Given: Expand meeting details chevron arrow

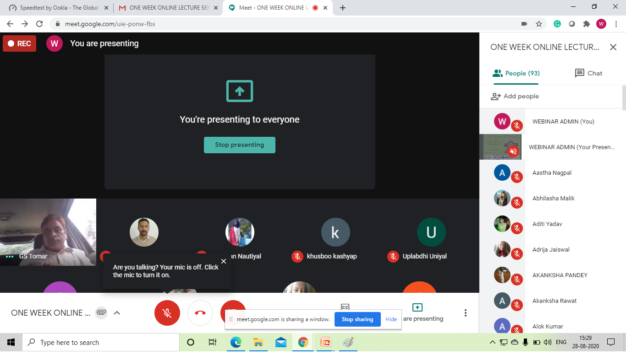Looking at the screenshot, I should coord(117,313).
